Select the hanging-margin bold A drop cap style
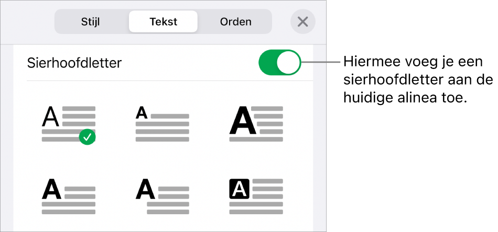Viewport: 498px width, 232px height. 163,196
